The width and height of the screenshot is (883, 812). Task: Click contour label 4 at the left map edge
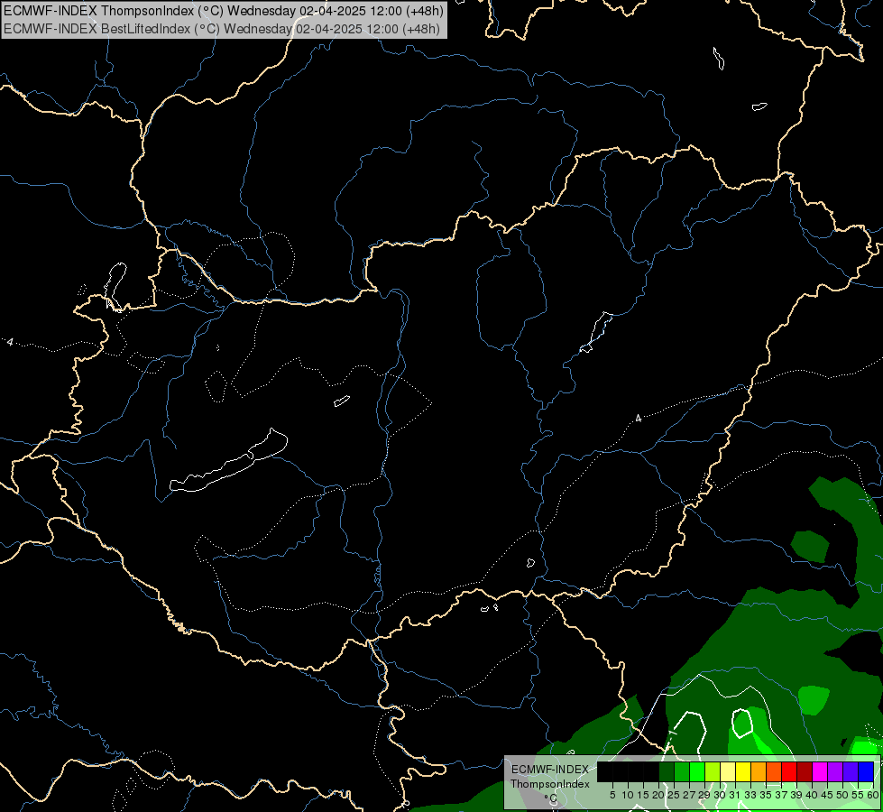pyautogui.click(x=10, y=342)
